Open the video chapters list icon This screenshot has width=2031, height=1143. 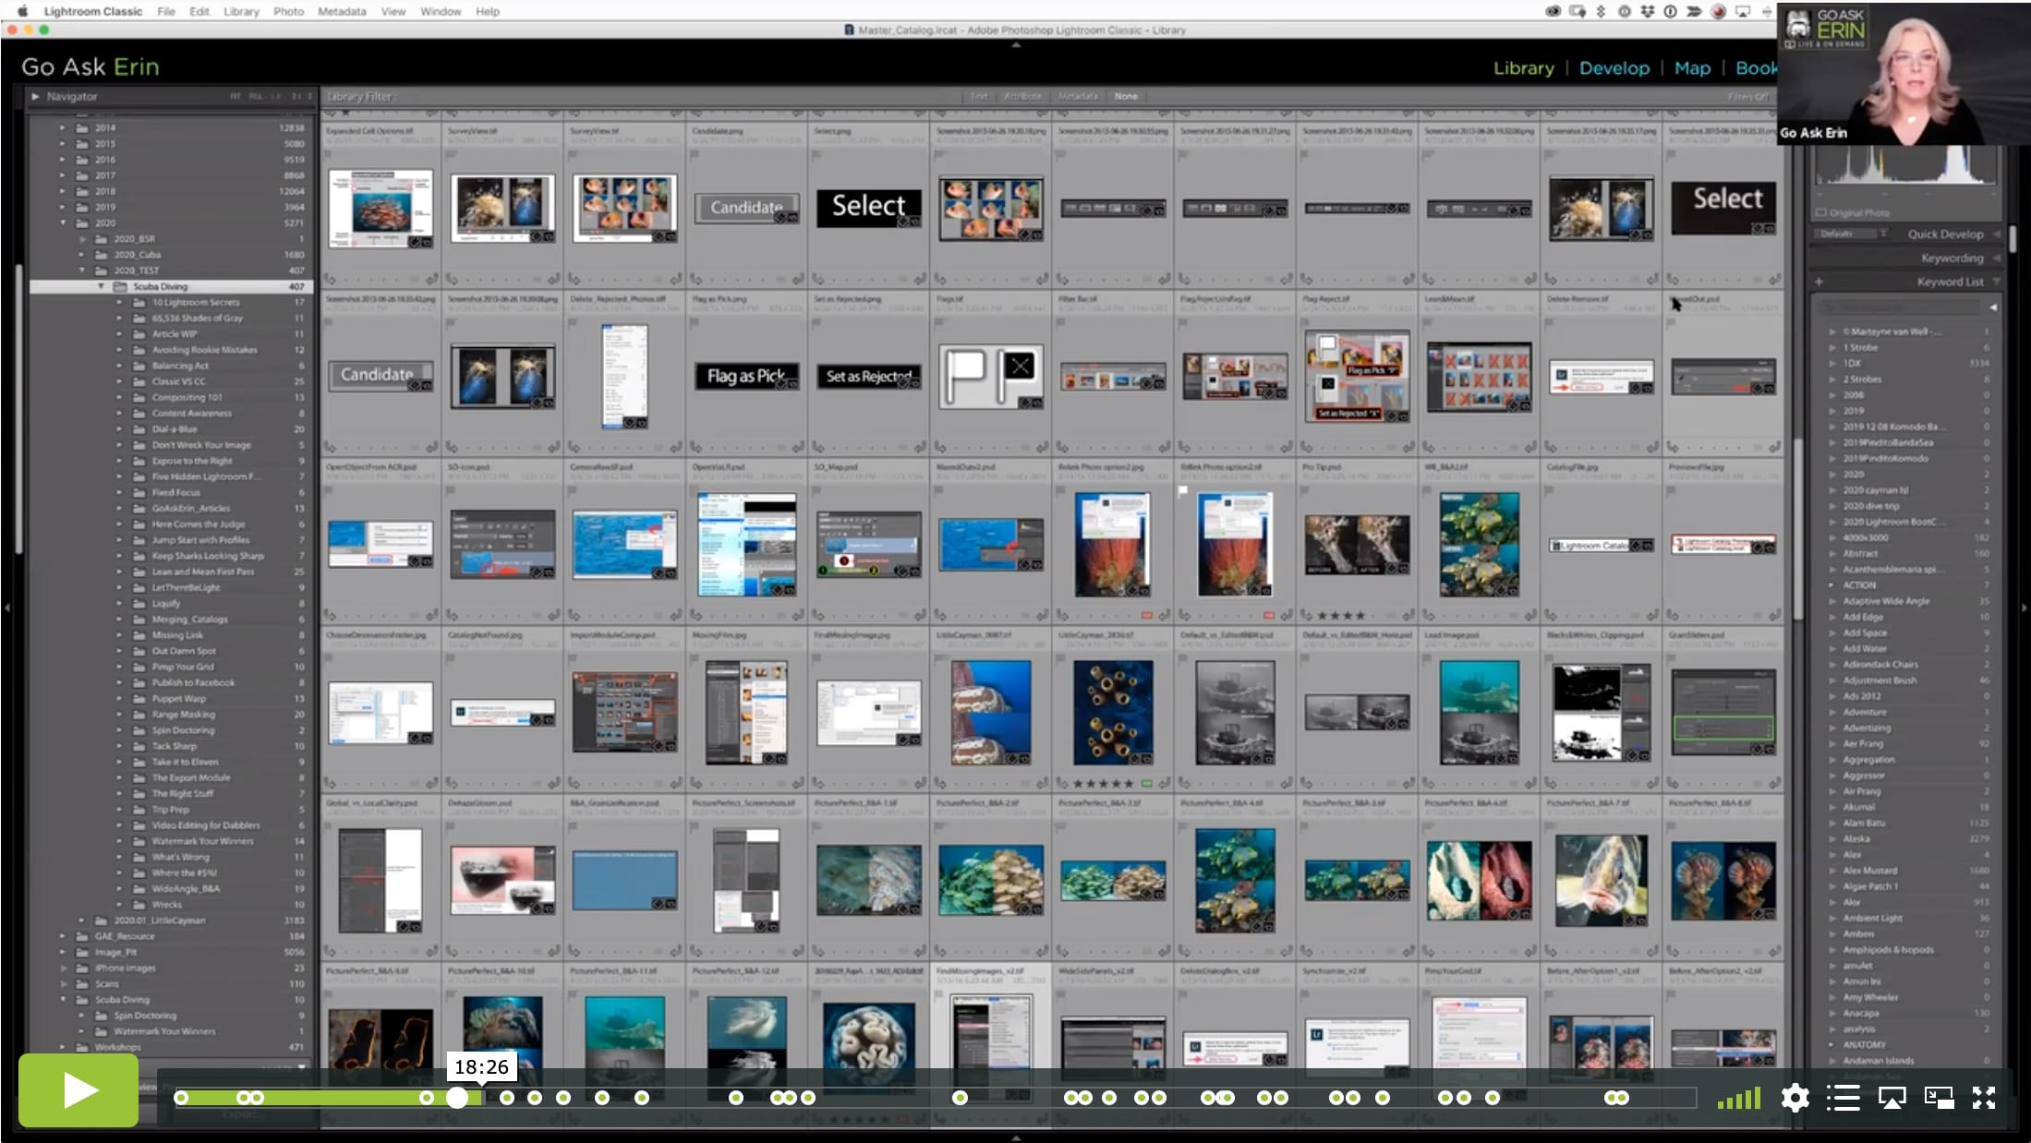click(1843, 1098)
